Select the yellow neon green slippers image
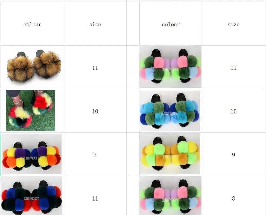266x215 pixels. 170,154
